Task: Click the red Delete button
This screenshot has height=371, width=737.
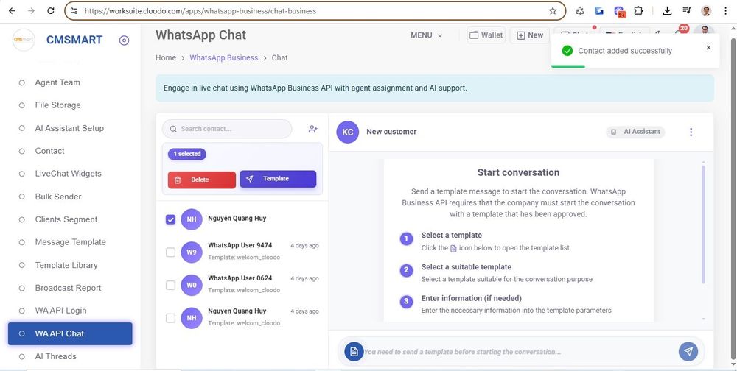Action: click(x=202, y=180)
